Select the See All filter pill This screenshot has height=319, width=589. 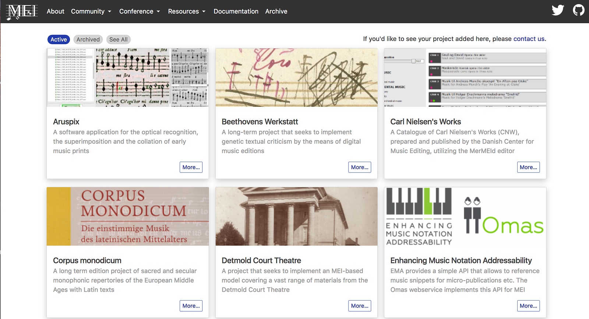(119, 39)
